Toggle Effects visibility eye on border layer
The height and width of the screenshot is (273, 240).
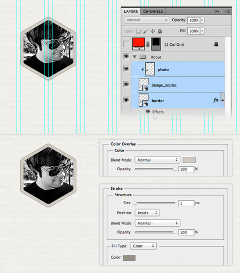[148, 111]
